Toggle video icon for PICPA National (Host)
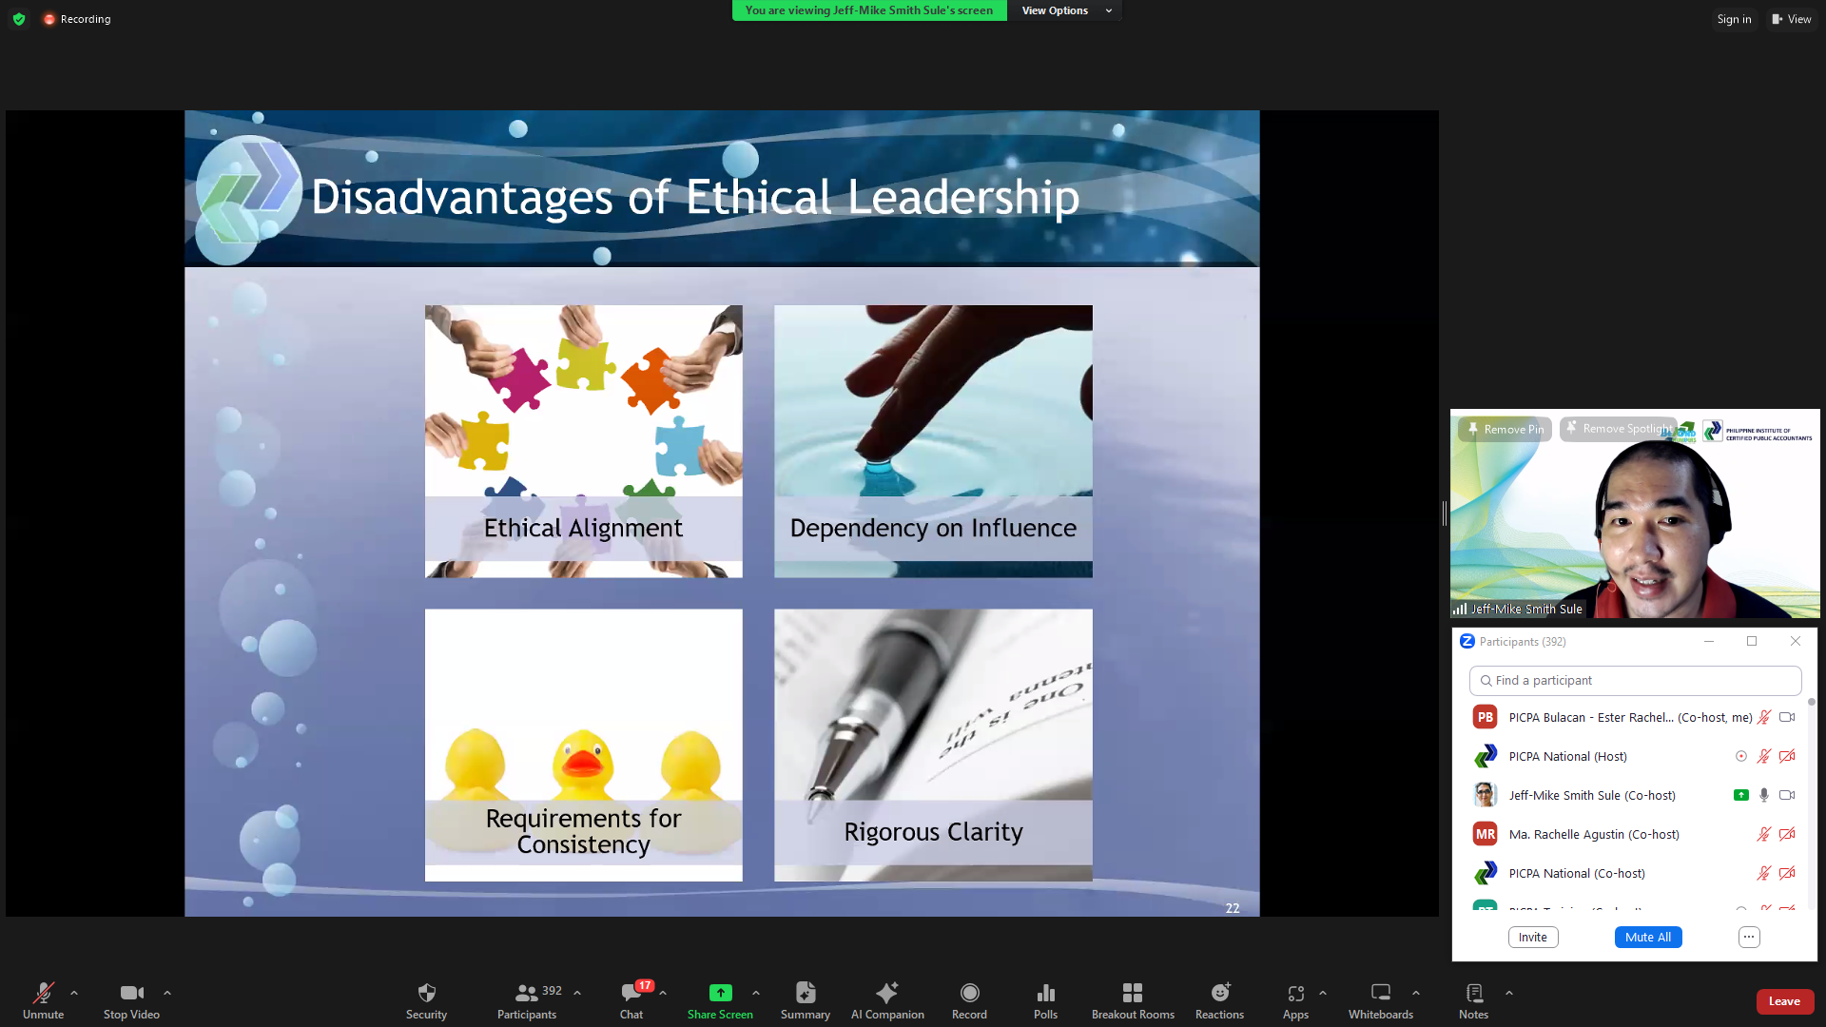This screenshot has width=1826, height=1027. click(1787, 757)
